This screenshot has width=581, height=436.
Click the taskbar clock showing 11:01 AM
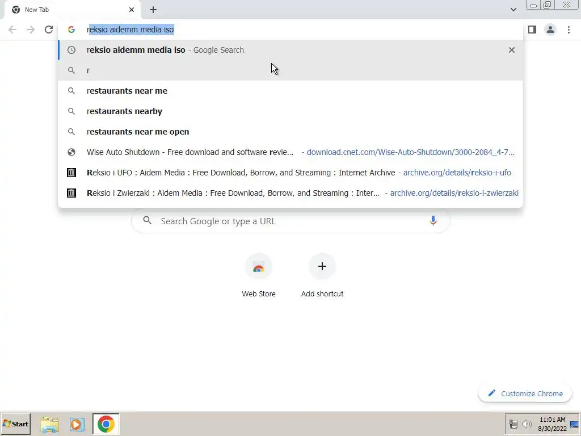point(552,424)
